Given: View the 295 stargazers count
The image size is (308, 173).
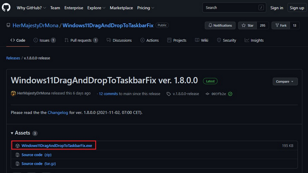Looking at the screenshot, I should pos(263,25).
